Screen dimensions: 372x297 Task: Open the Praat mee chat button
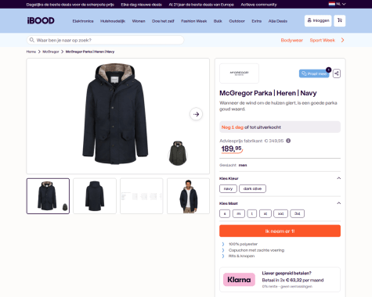point(314,73)
